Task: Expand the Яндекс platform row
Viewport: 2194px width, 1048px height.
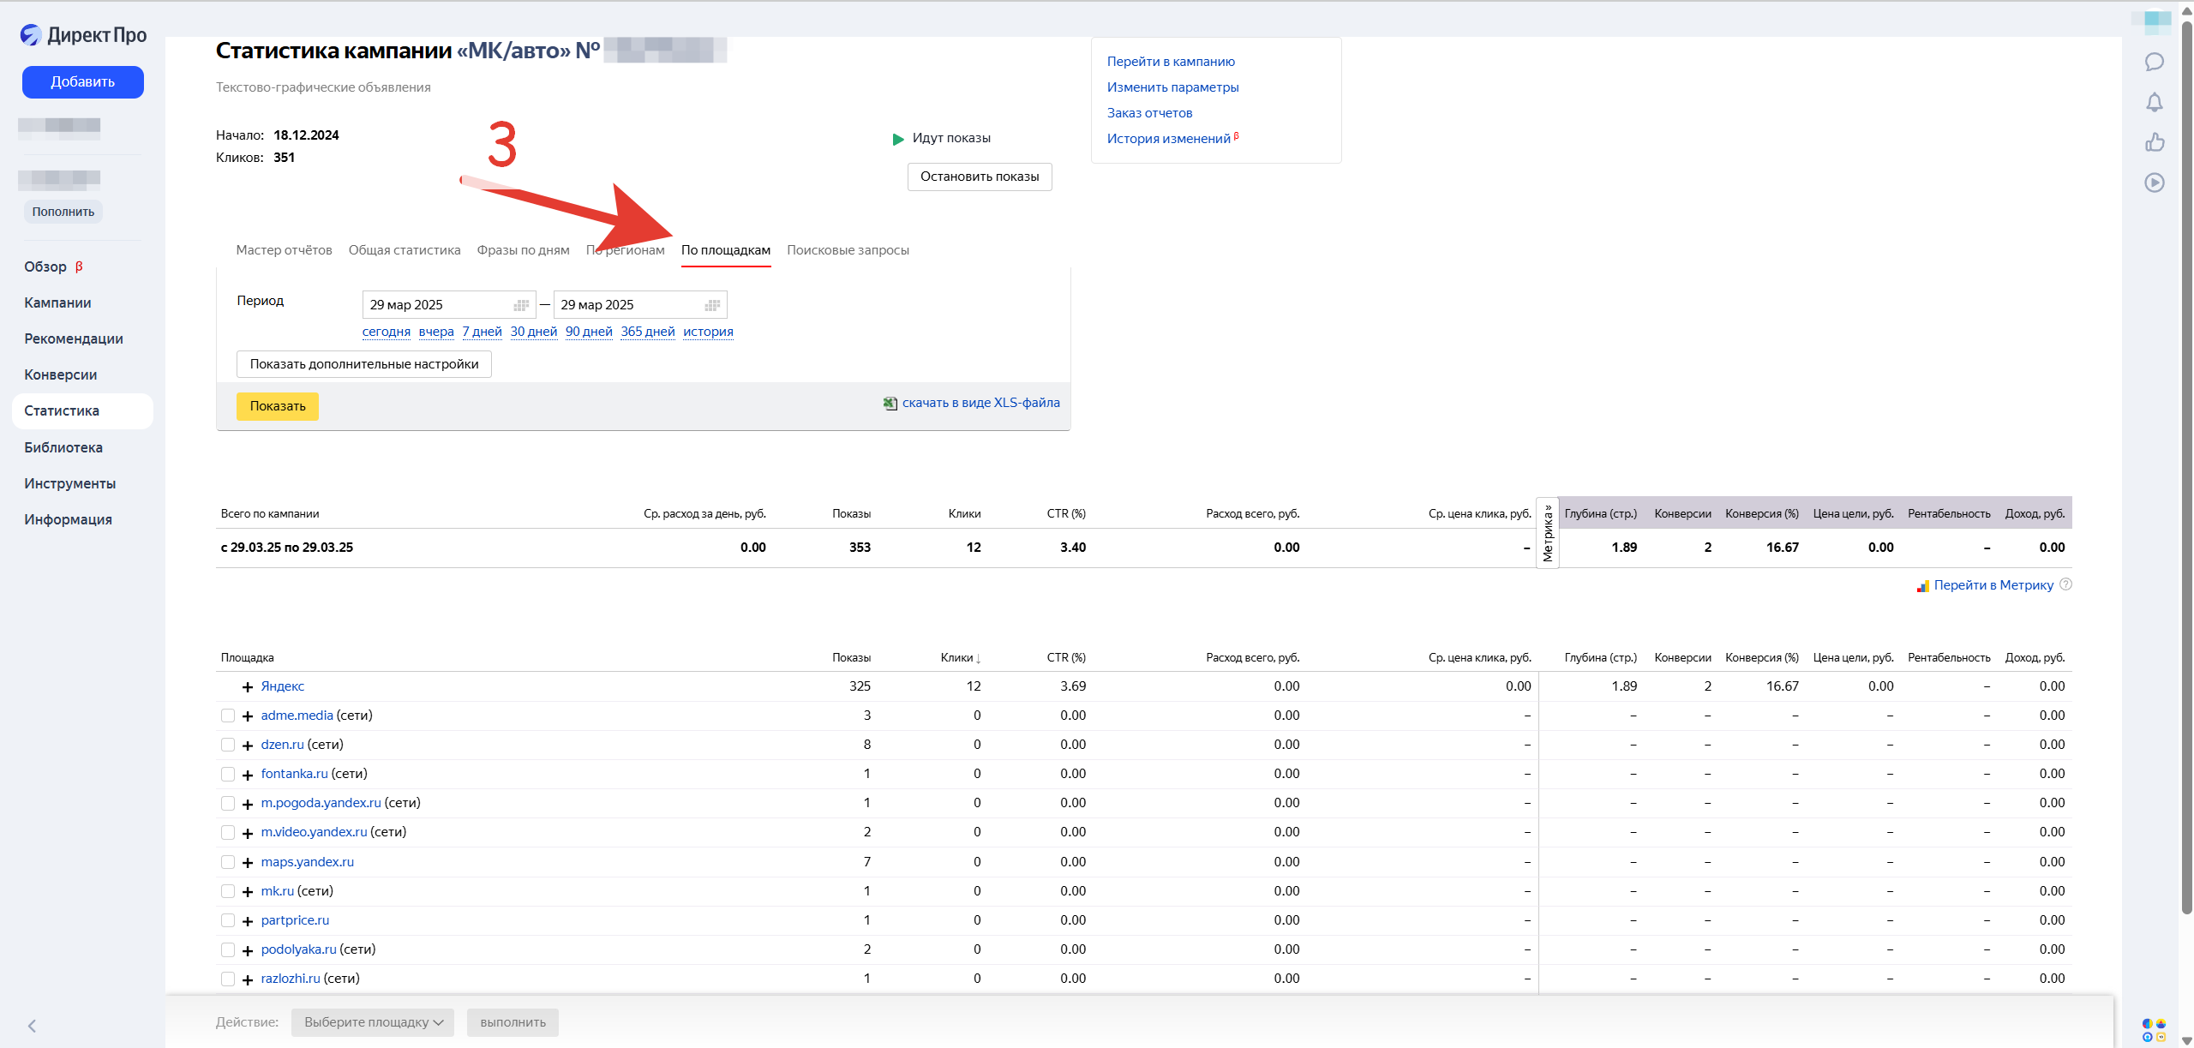Action: point(248,687)
